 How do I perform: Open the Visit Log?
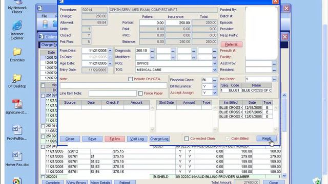tap(137, 139)
